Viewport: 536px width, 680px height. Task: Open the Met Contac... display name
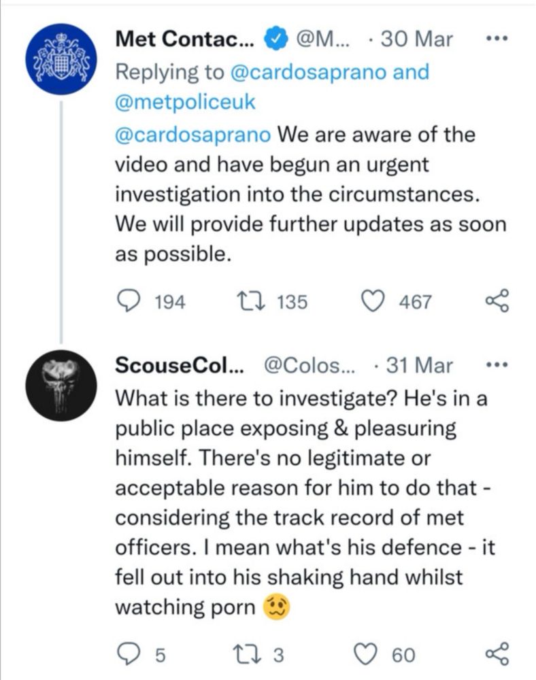point(186,39)
